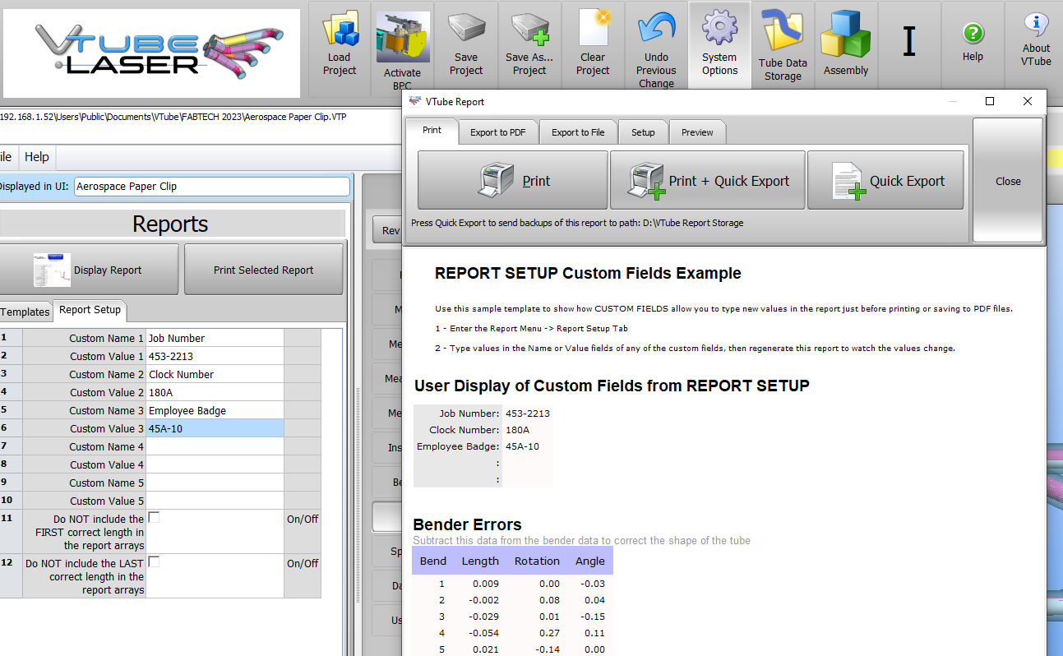
Task: Select the Report Setup tab
Action: (90, 310)
